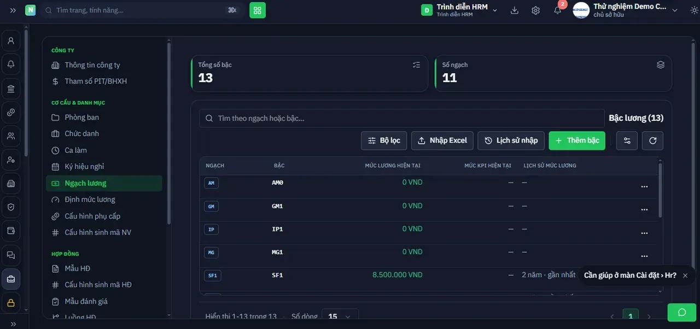Open the green chat support button
This screenshot has height=329, width=700.
[682, 313]
